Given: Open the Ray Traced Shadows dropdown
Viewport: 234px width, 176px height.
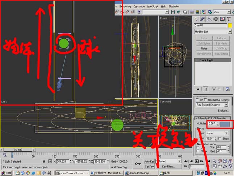Looking at the screenshot, I should pos(212,105).
